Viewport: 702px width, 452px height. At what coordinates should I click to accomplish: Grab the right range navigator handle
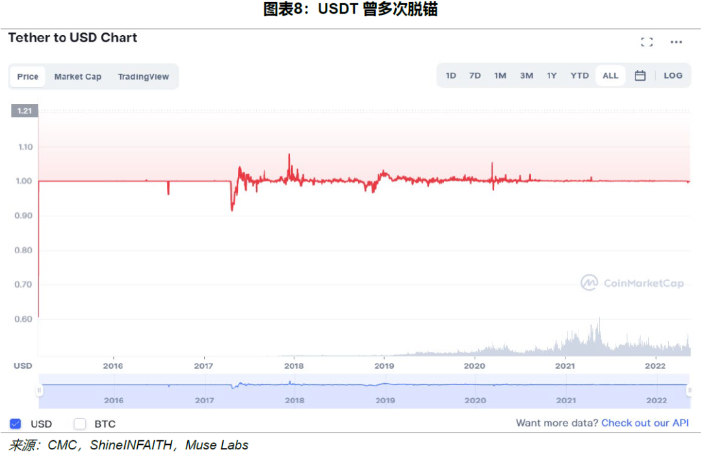(690, 390)
